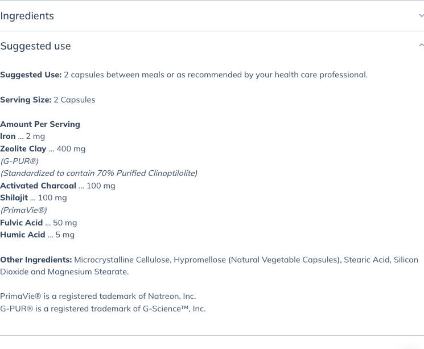Collapse the Suggested use section chevron
This screenshot has width=424, height=349.
pyautogui.click(x=421, y=45)
